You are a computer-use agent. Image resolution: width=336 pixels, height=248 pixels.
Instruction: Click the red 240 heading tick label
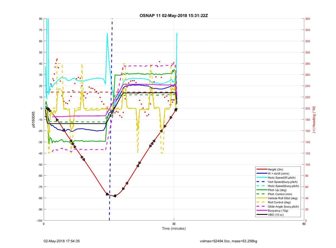tap(307, 86)
